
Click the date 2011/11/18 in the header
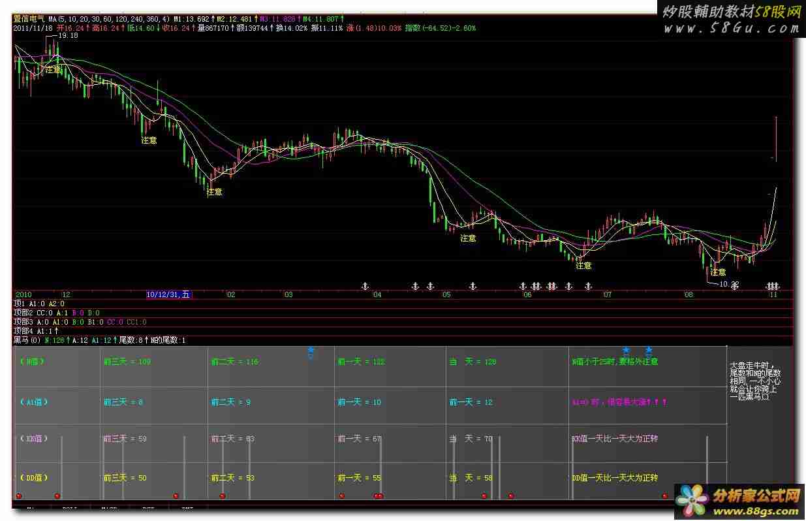tap(33, 28)
